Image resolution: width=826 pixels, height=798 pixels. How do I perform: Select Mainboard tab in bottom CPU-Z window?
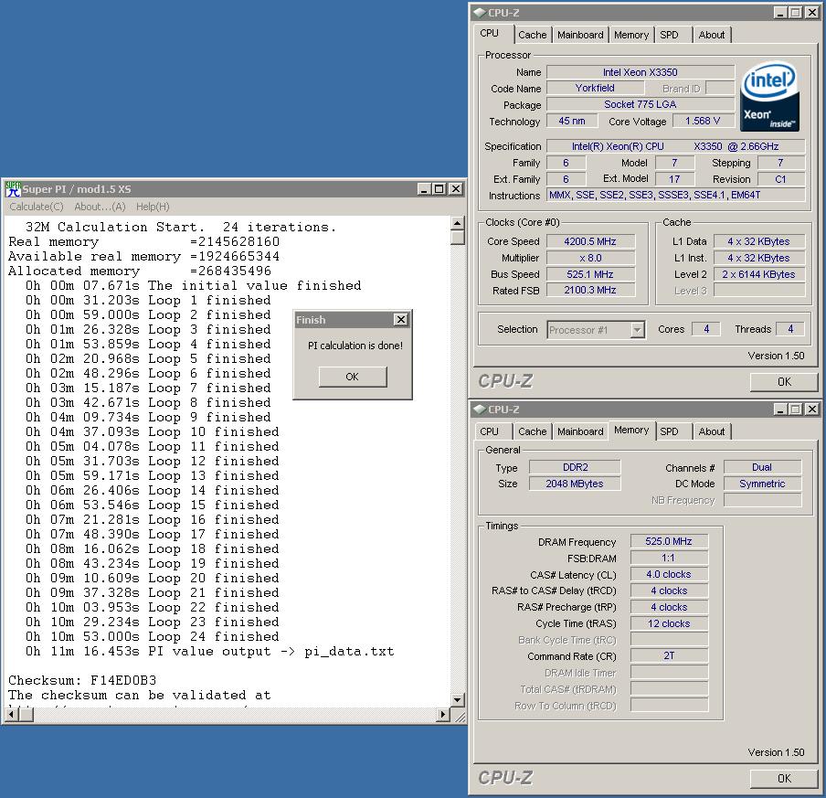pos(580,431)
